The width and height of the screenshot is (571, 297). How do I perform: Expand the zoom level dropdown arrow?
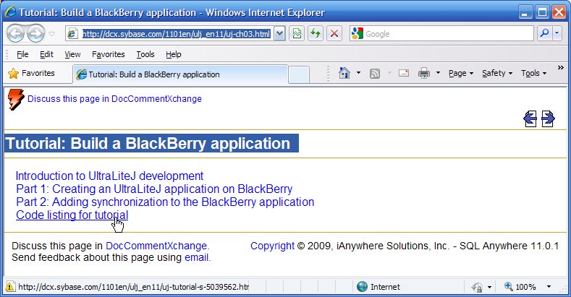[x=549, y=287]
